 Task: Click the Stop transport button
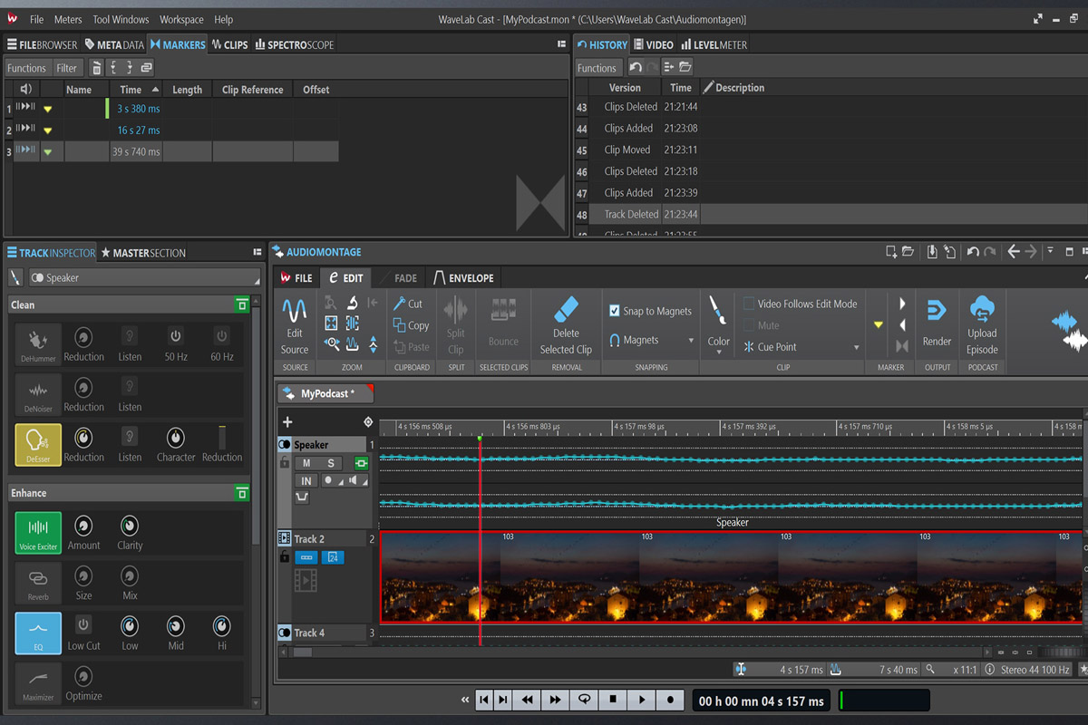(x=613, y=700)
